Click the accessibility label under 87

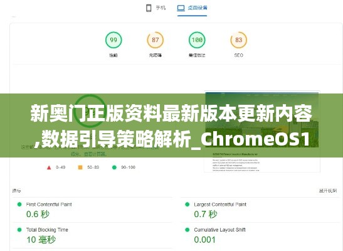155,55
